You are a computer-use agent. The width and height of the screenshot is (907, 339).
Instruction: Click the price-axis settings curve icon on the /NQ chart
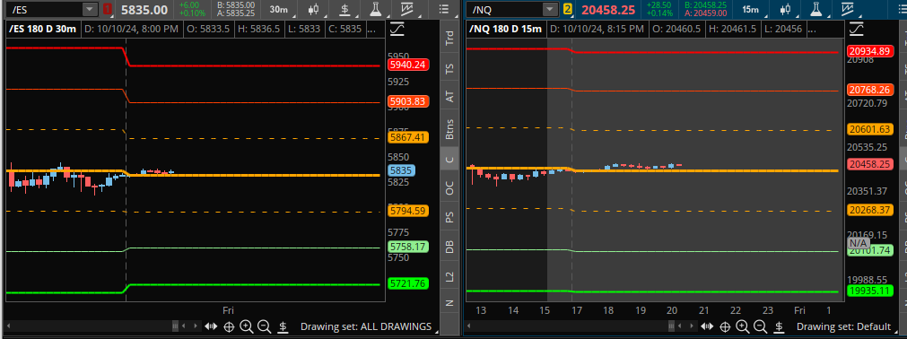click(x=856, y=29)
